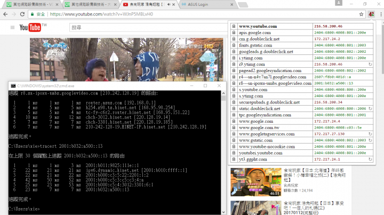
Task: Open the Chrome profile avatar button
Action: (339, 3)
